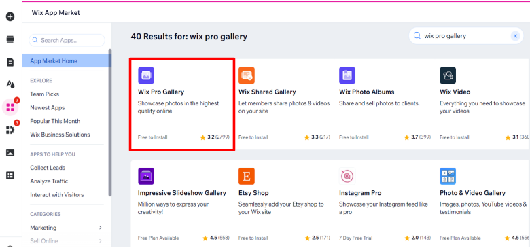This screenshot has width=530, height=250.
Task: Open the Team Picks section
Action: point(45,94)
